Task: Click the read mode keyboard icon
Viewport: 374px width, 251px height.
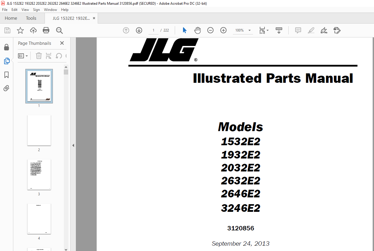Action: (279, 30)
